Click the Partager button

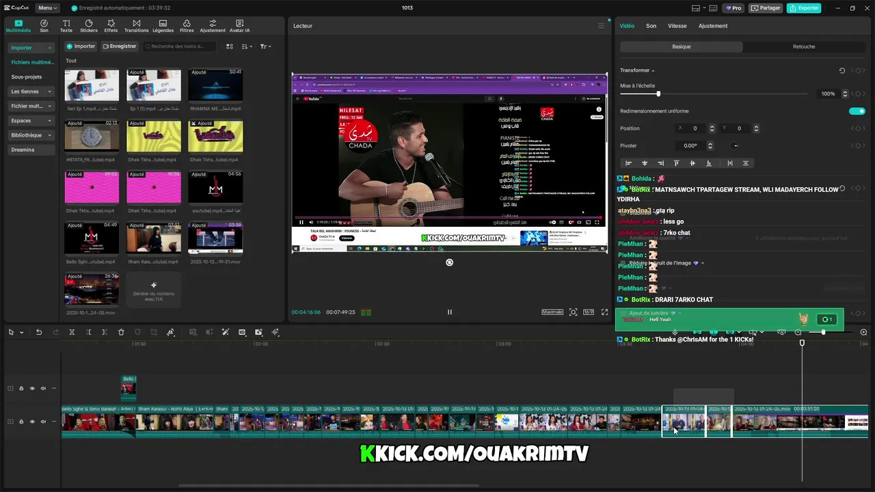(766, 8)
